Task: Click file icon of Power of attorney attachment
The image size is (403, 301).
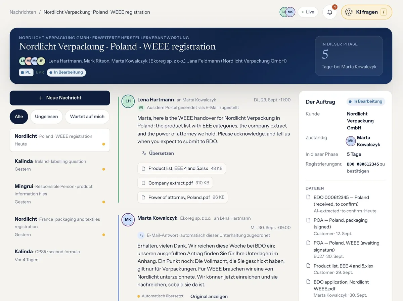Action: click(143, 198)
